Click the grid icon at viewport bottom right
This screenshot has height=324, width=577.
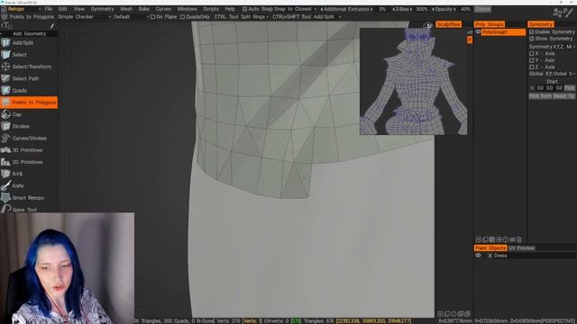(x=440, y=314)
